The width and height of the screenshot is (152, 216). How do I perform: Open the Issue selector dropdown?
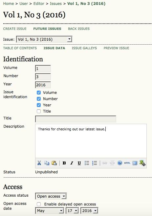[x=44, y=39]
